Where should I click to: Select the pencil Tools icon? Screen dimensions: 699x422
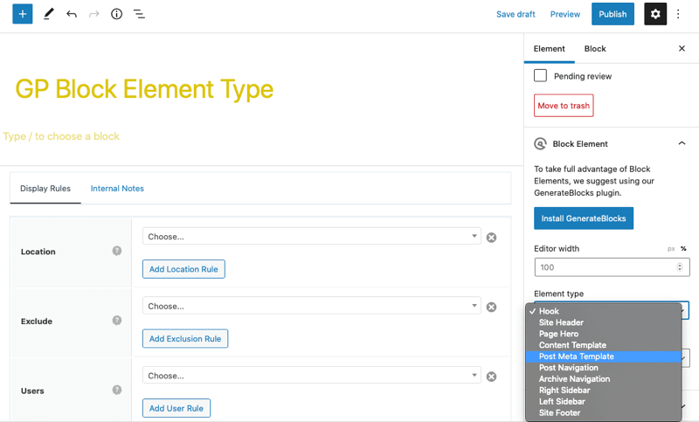click(48, 14)
